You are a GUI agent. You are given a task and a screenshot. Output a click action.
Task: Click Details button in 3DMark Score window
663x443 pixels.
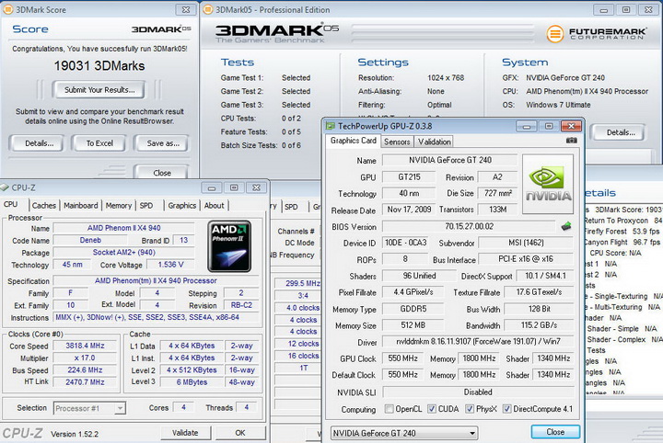(39, 143)
